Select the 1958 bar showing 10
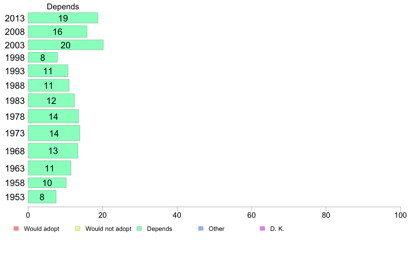 [x=47, y=183]
